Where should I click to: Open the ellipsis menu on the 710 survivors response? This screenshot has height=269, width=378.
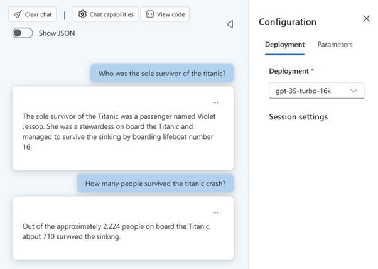215,213
